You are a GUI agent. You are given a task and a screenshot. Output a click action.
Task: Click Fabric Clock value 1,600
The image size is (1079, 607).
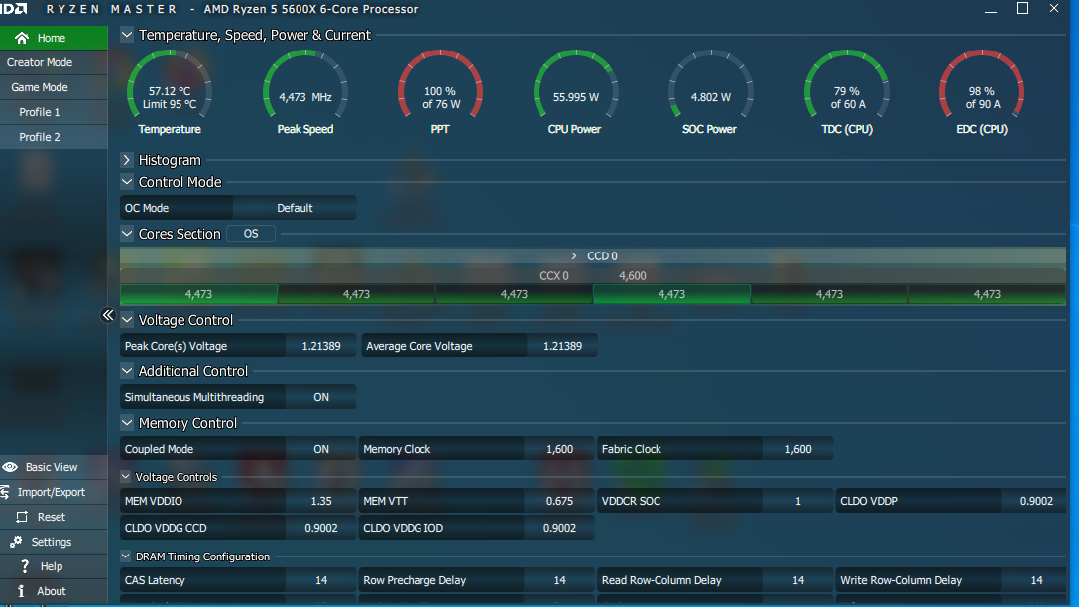tap(798, 449)
